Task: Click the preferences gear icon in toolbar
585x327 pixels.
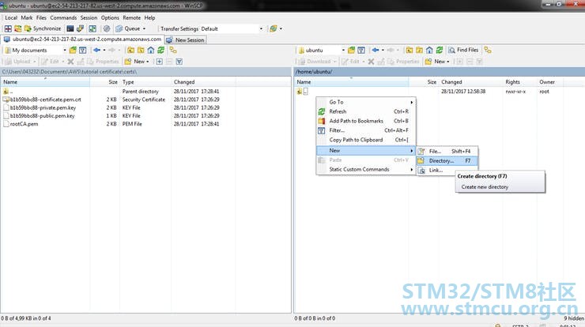Action: point(107,28)
